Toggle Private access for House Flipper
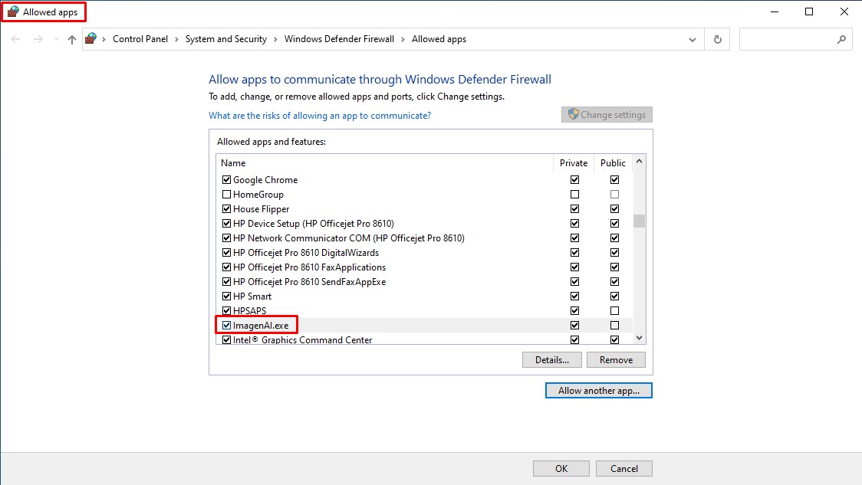The image size is (862, 485). pyautogui.click(x=574, y=208)
